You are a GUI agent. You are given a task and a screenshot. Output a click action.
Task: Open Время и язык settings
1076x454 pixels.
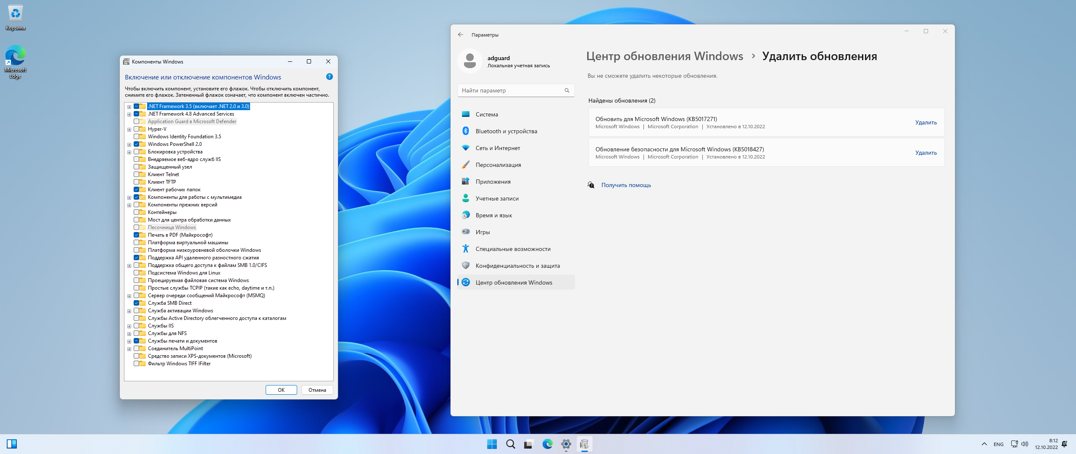pyautogui.click(x=516, y=215)
